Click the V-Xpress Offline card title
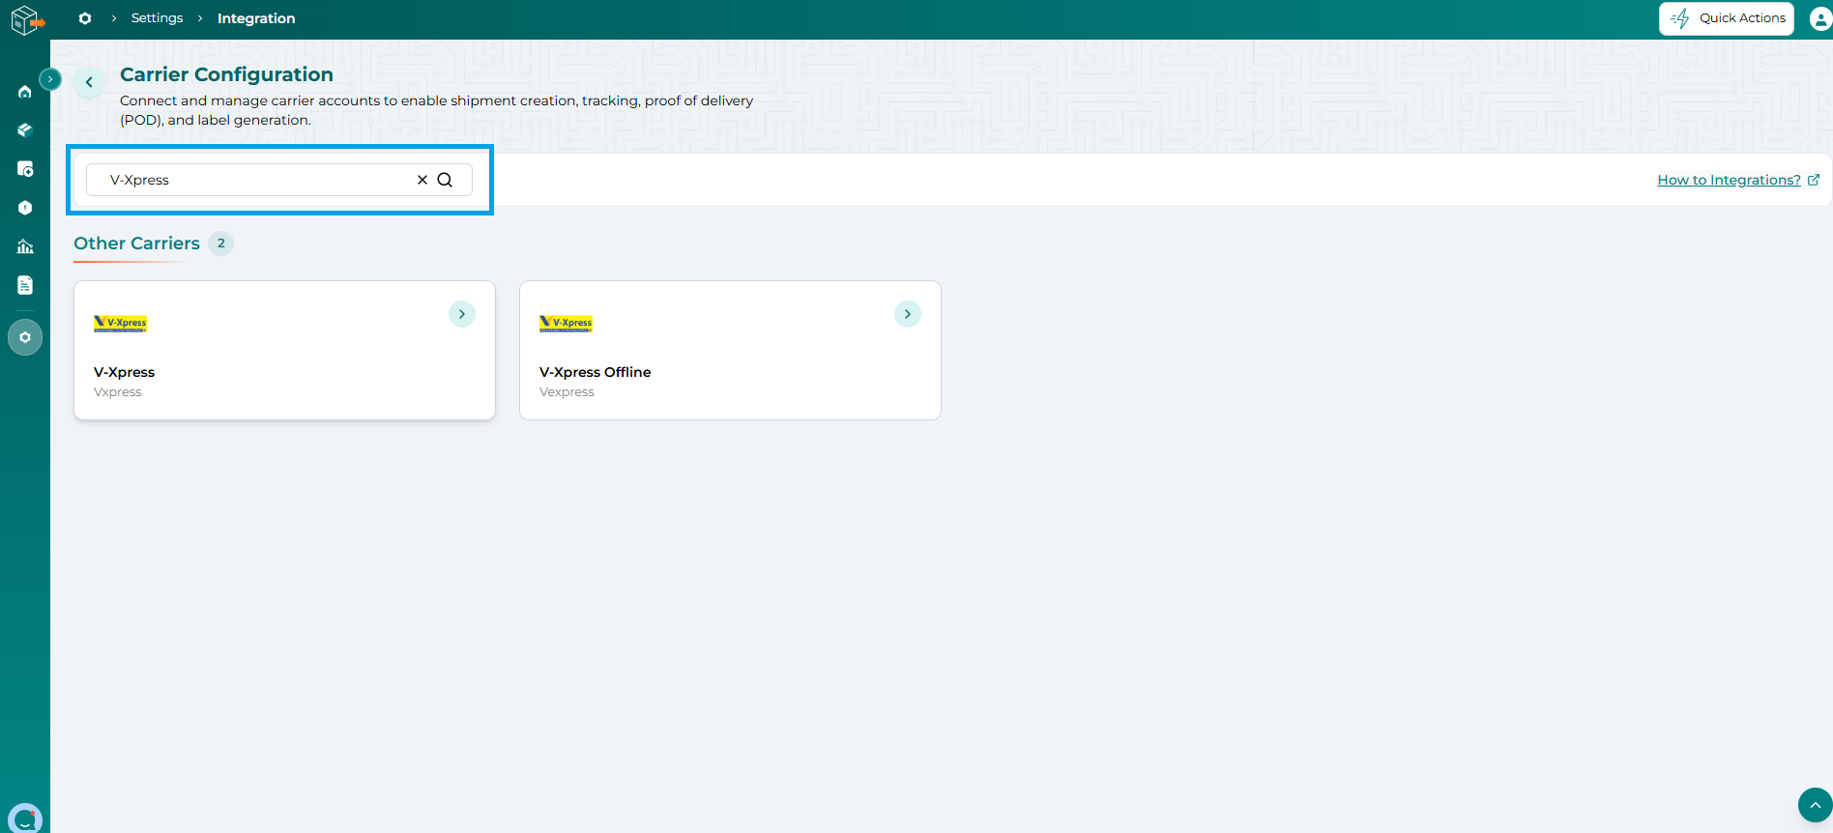The width and height of the screenshot is (1833, 833). (x=596, y=372)
